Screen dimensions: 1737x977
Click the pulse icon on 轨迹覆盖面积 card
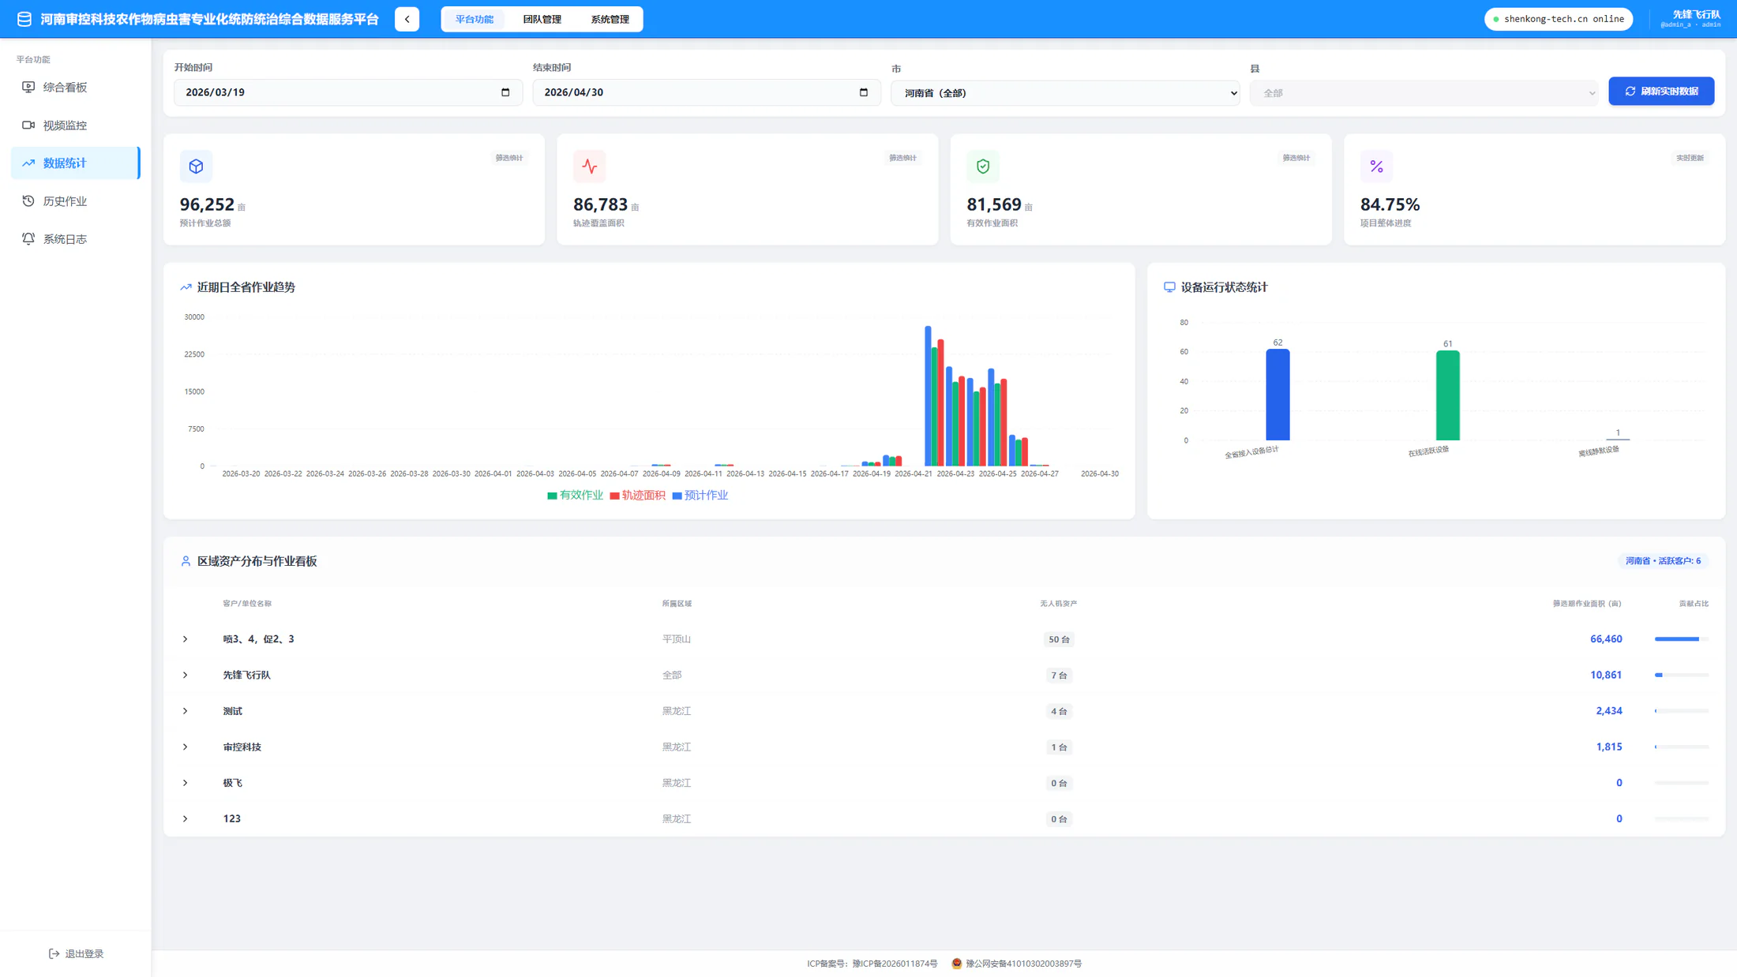(590, 167)
